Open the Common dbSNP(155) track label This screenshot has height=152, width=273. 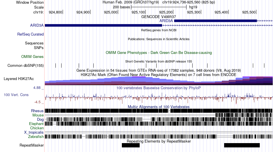click(26, 65)
